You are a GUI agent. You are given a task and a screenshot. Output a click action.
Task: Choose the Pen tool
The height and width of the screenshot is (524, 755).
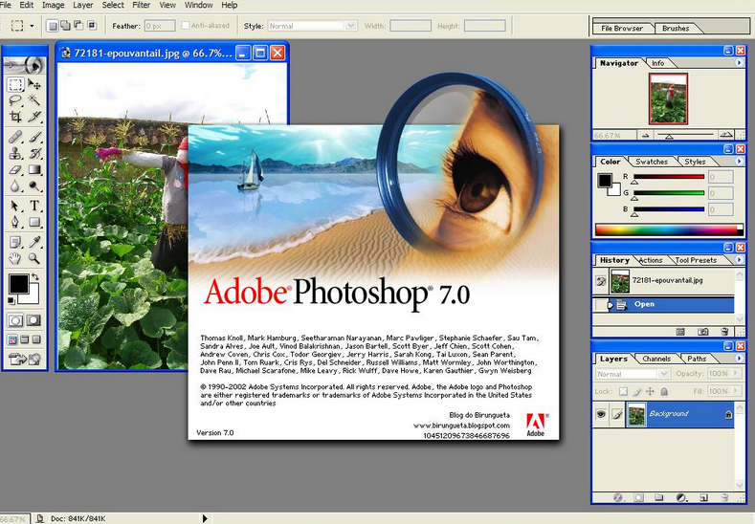point(15,222)
